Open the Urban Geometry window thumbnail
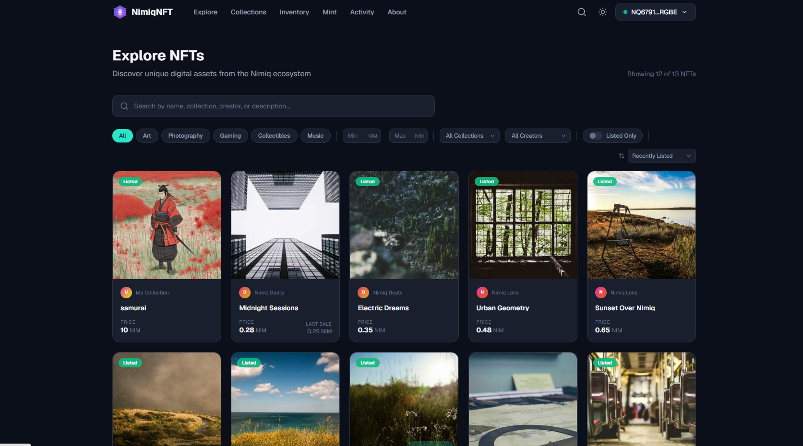Screen dimensions: 803x446 [523, 225]
